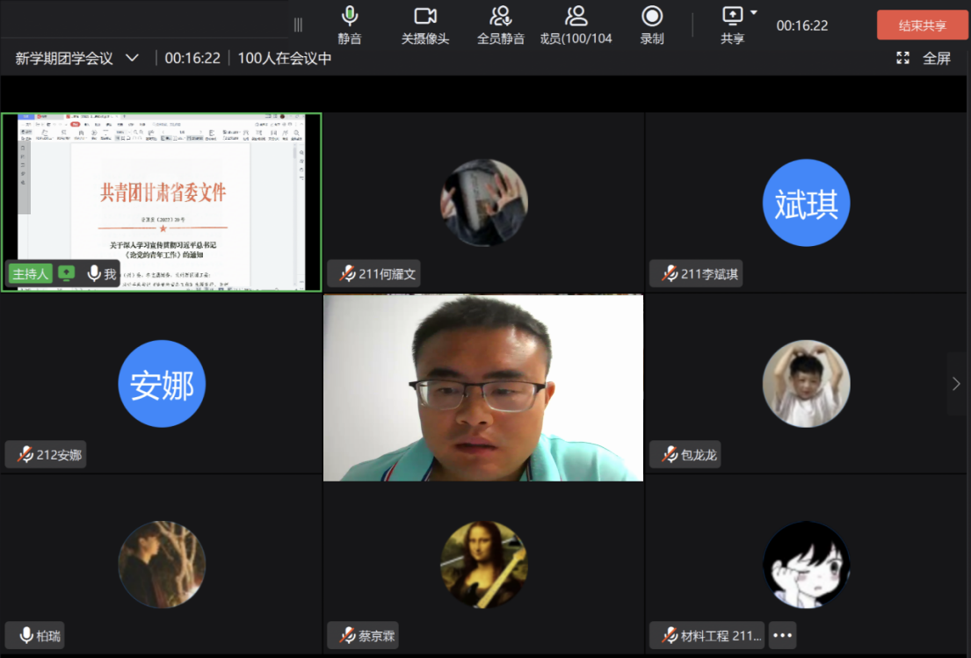Click the green screen-sharing indicator beside 主持人
This screenshot has width=971, height=658.
click(67, 273)
